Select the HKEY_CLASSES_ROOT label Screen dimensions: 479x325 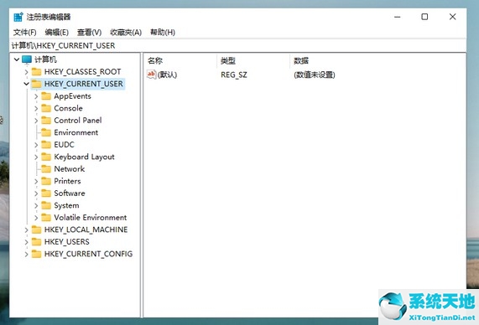click(82, 72)
